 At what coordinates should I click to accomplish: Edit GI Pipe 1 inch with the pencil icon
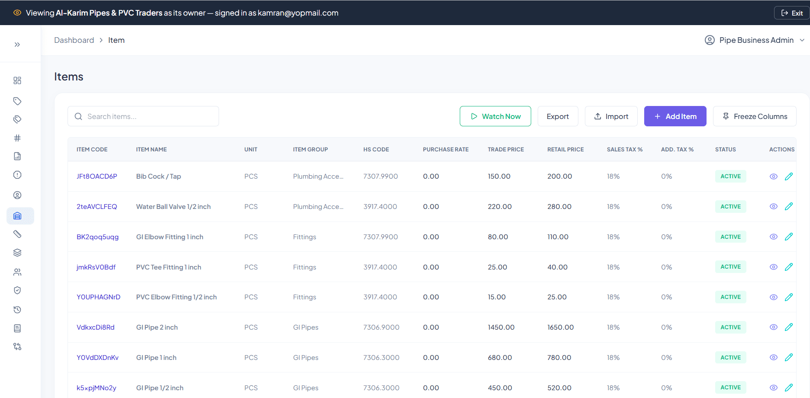tap(789, 357)
